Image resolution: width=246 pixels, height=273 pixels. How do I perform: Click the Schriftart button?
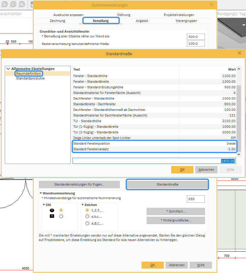point(176,211)
